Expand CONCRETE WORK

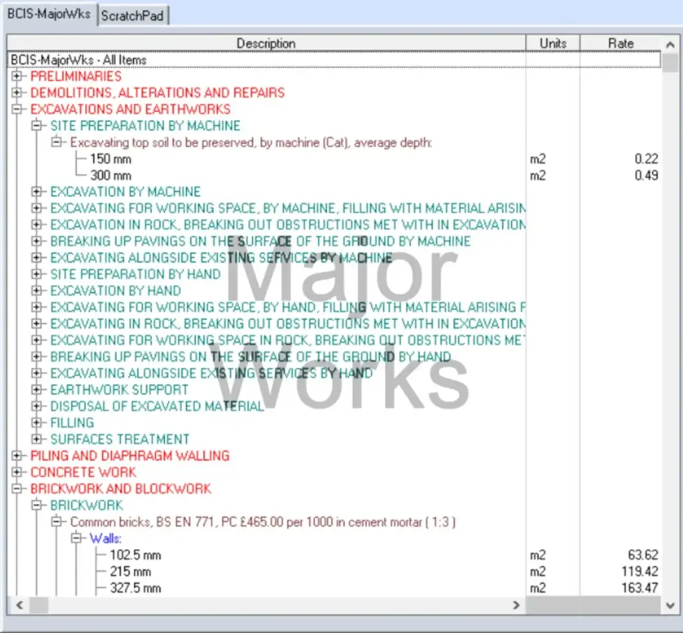click(x=17, y=472)
